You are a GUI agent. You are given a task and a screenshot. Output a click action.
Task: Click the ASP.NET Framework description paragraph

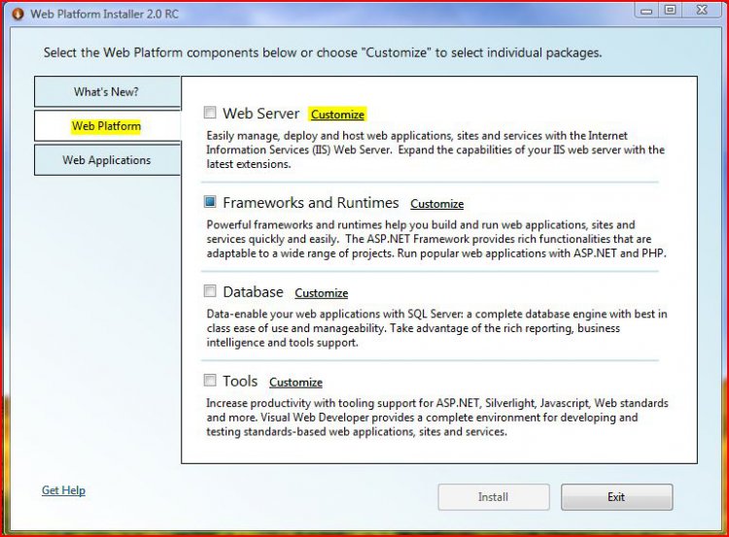(436, 239)
